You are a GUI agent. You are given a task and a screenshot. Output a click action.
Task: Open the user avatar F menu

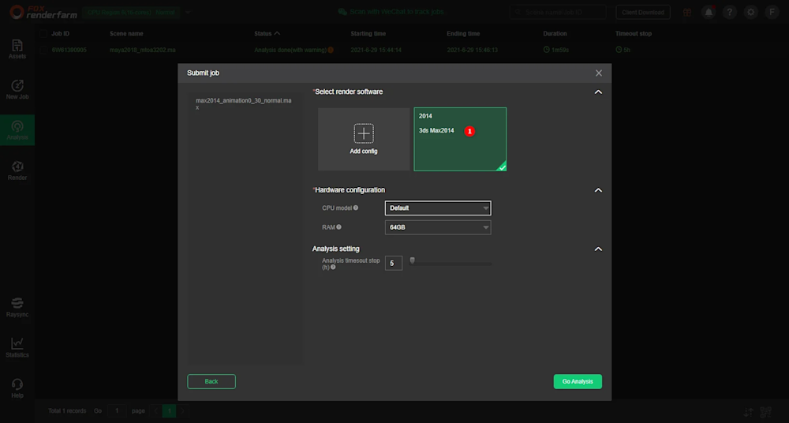pyautogui.click(x=772, y=12)
